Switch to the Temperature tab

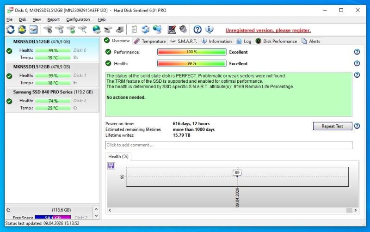[x=150, y=41]
